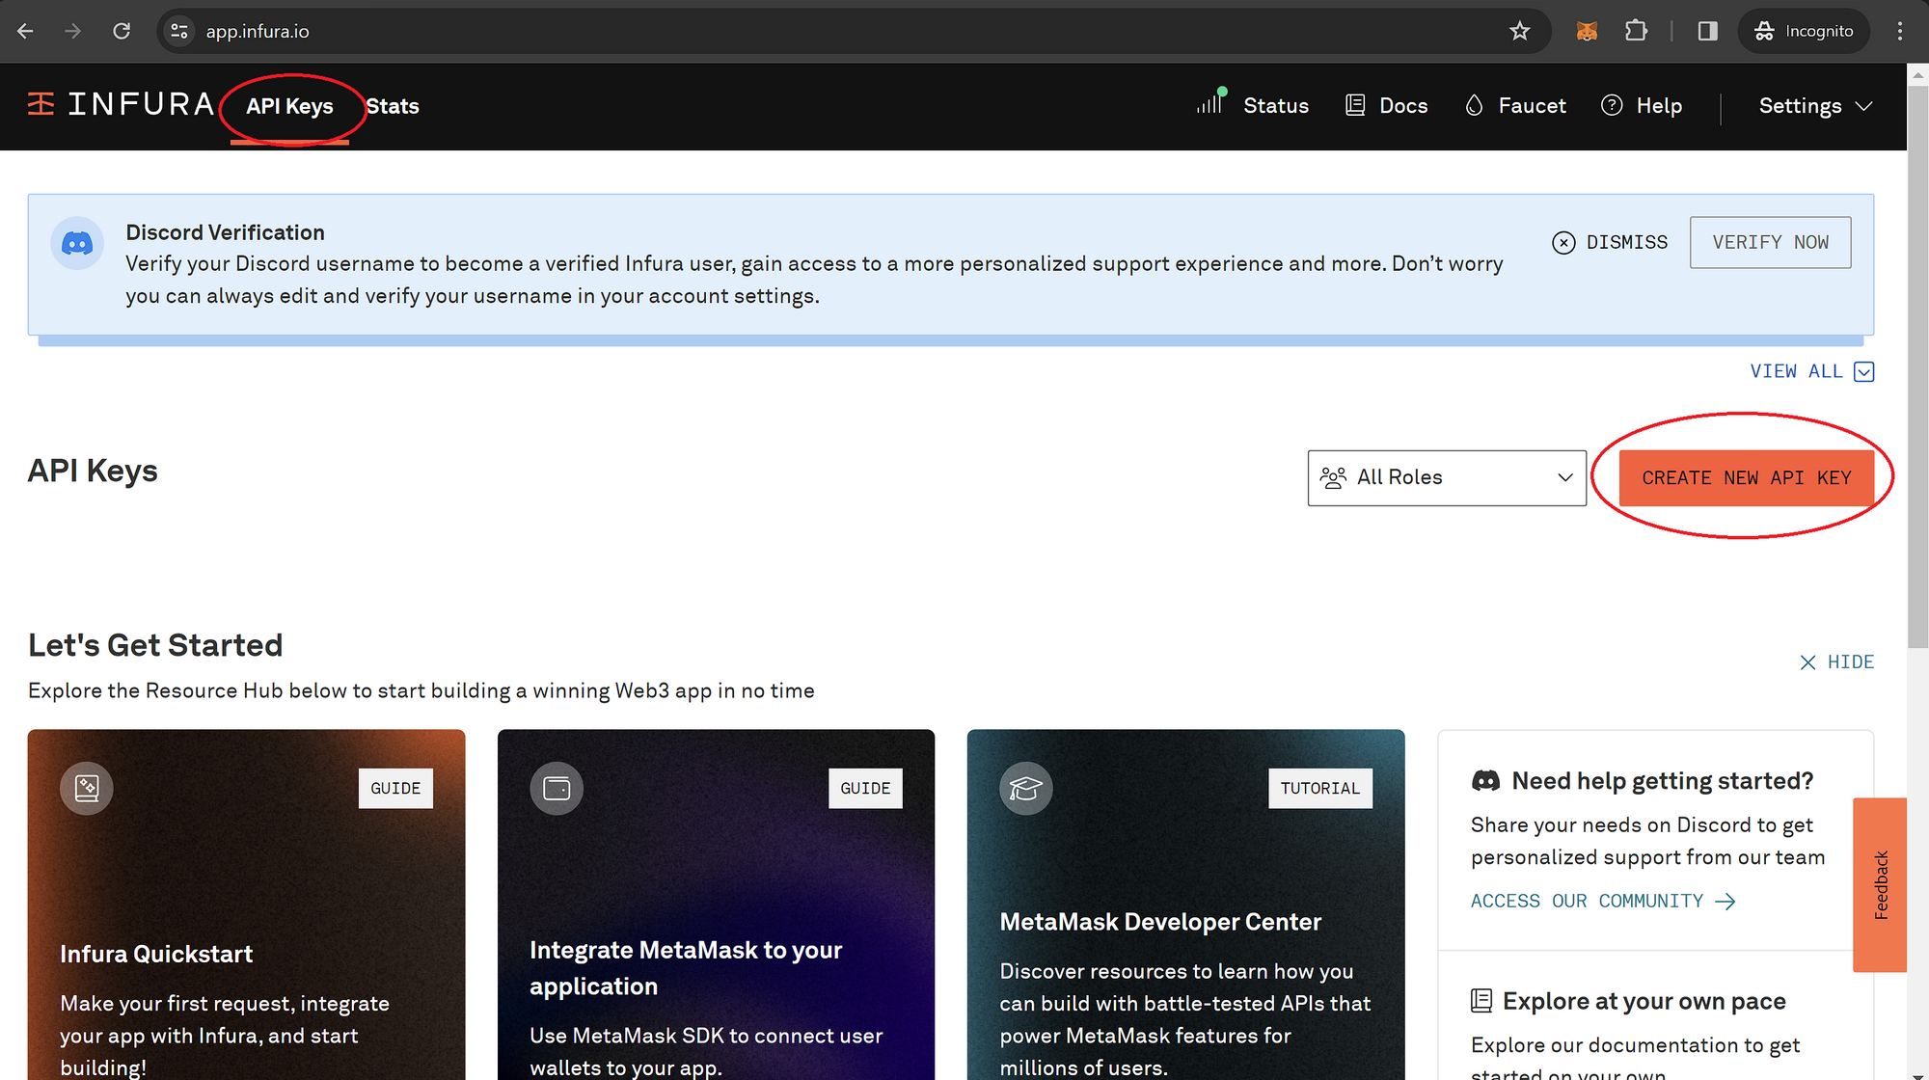Screen dimensions: 1929x1080
Task: Click the X icon beside Hide
Action: pos(1807,662)
